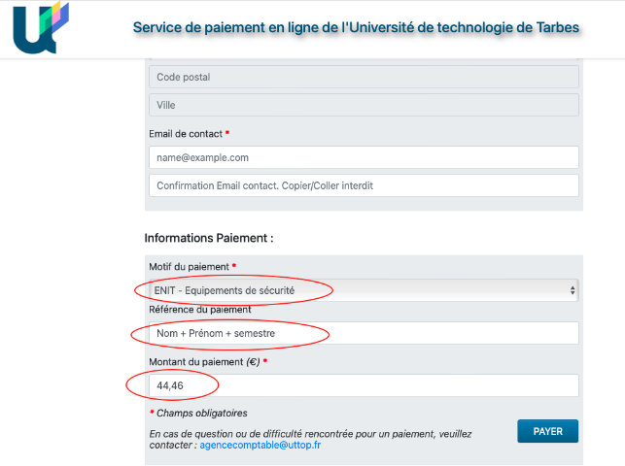Click the Référence du paiement label
The height and width of the screenshot is (466, 625).
click(x=200, y=310)
